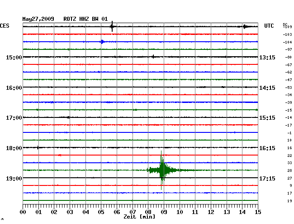Screen dimensions: 294x224
Task: Click the black spike at the start of the 18:00 trace
Action: point(38,147)
